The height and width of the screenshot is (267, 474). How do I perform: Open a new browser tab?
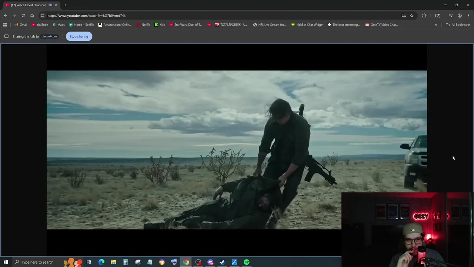(x=65, y=5)
